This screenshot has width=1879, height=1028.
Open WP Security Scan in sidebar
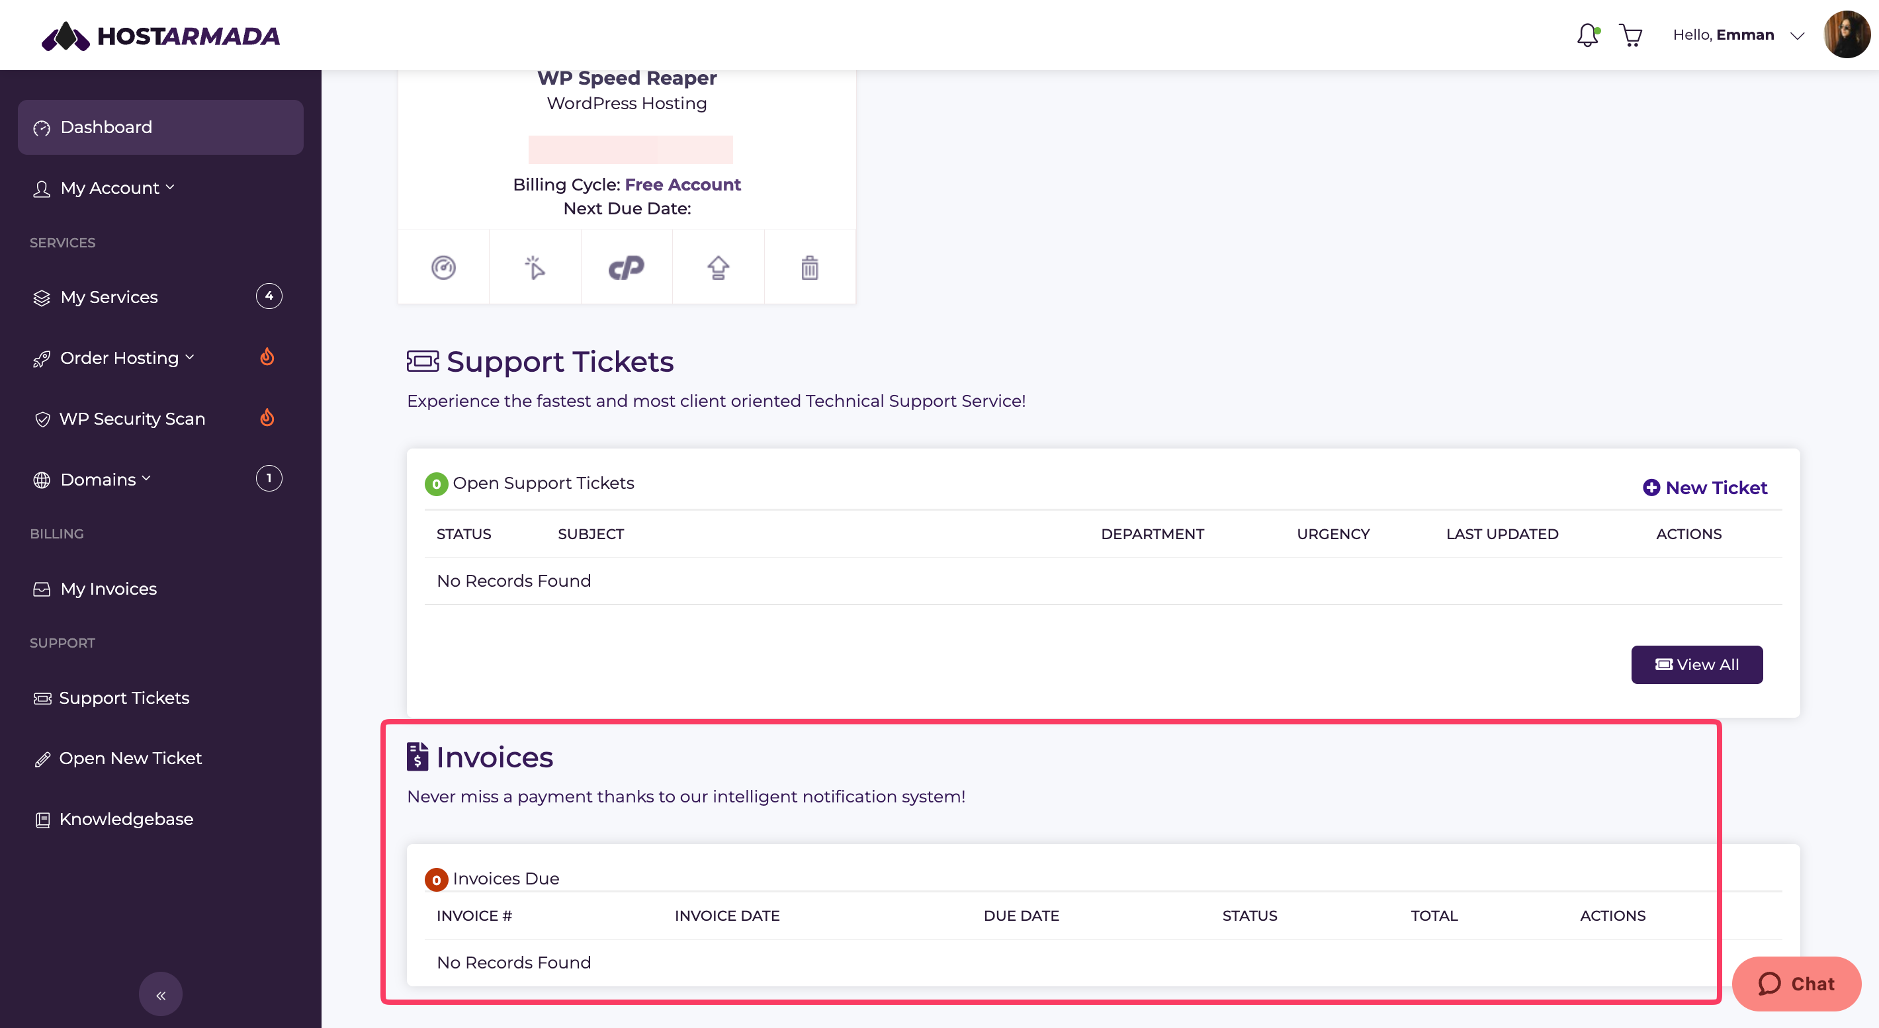pyautogui.click(x=132, y=419)
